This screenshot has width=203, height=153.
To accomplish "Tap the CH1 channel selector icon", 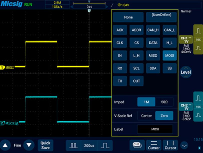I will [x=137, y=145].
